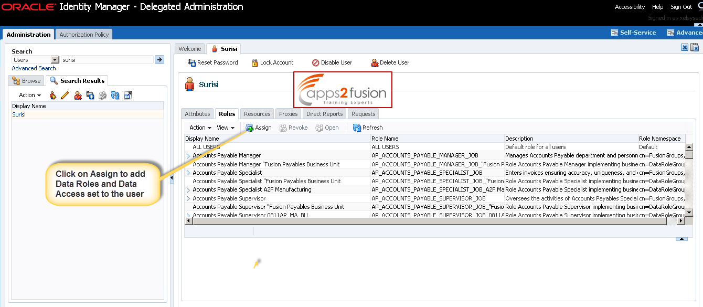The height and width of the screenshot is (307, 703).
Task: Click Lock Account
Action: (x=272, y=62)
